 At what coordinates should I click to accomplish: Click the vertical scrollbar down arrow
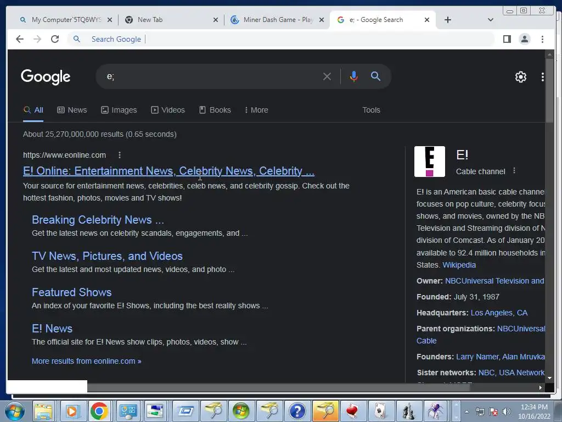click(549, 378)
